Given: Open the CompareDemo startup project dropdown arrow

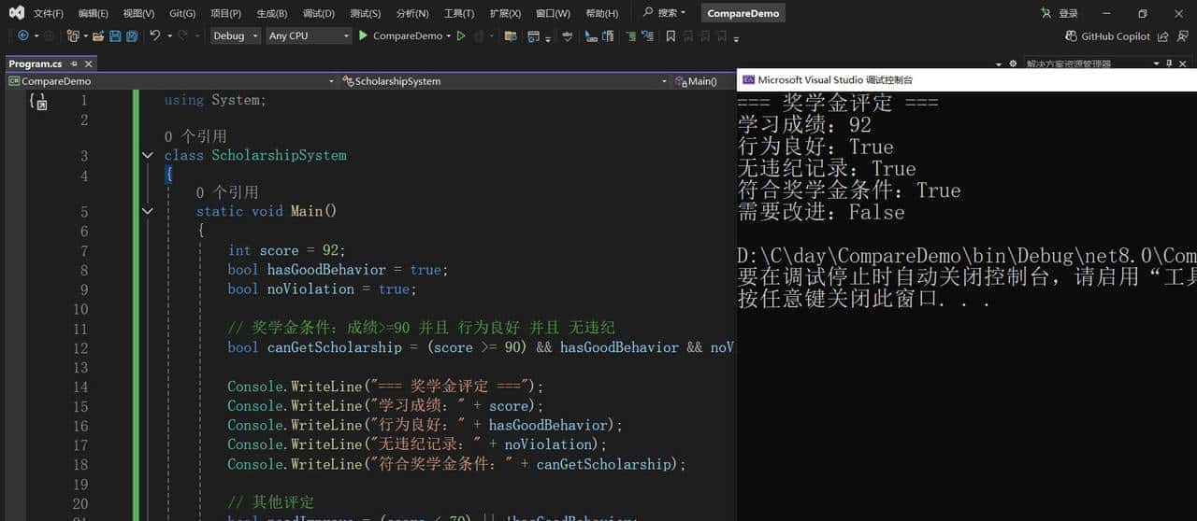Looking at the screenshot, I should (448, 35).
